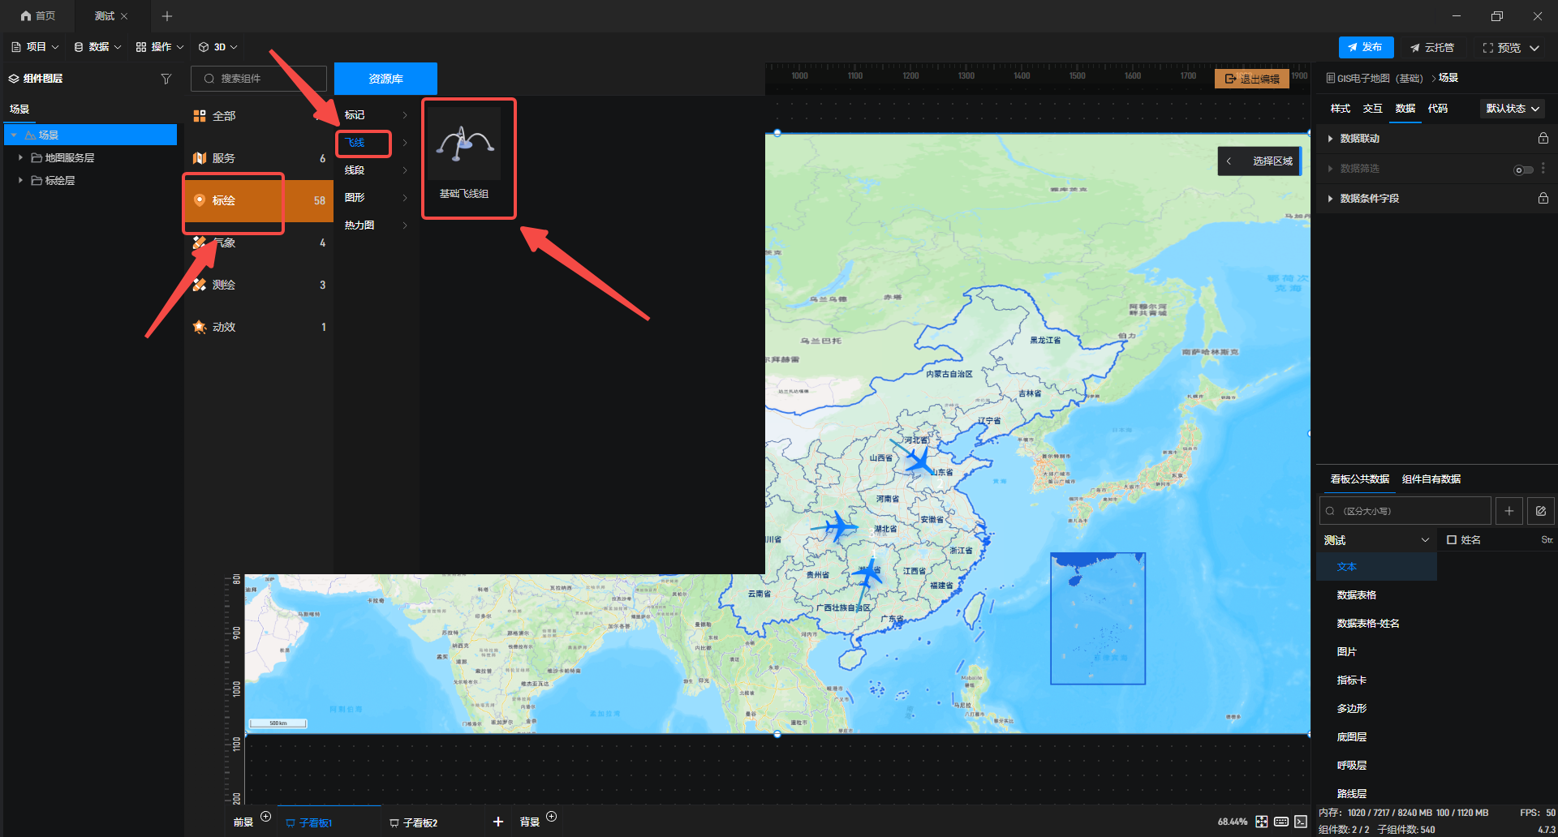Select the 标绘 component category

[259, 200]
